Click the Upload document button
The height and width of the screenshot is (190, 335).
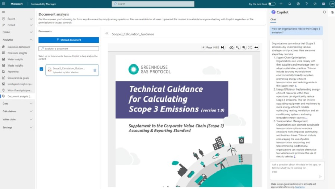pyautogui.click(x=69, y=40)
